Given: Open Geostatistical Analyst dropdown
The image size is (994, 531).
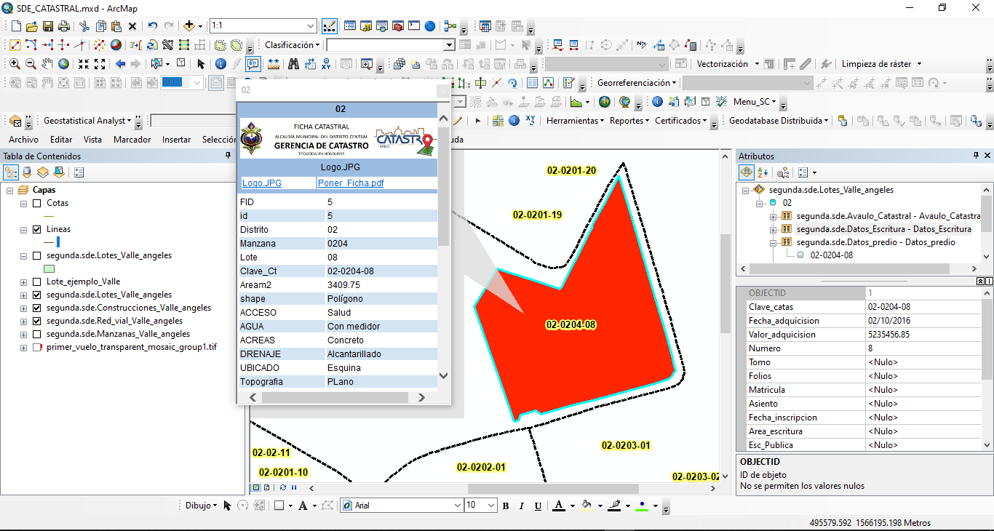Looking at the screenshot, I should pos(87,121).
